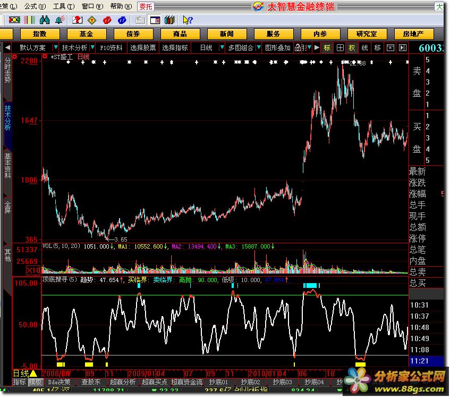The image size is (450, 397).
Task: Open the 窗口 menu
Action: click(92, 6)
